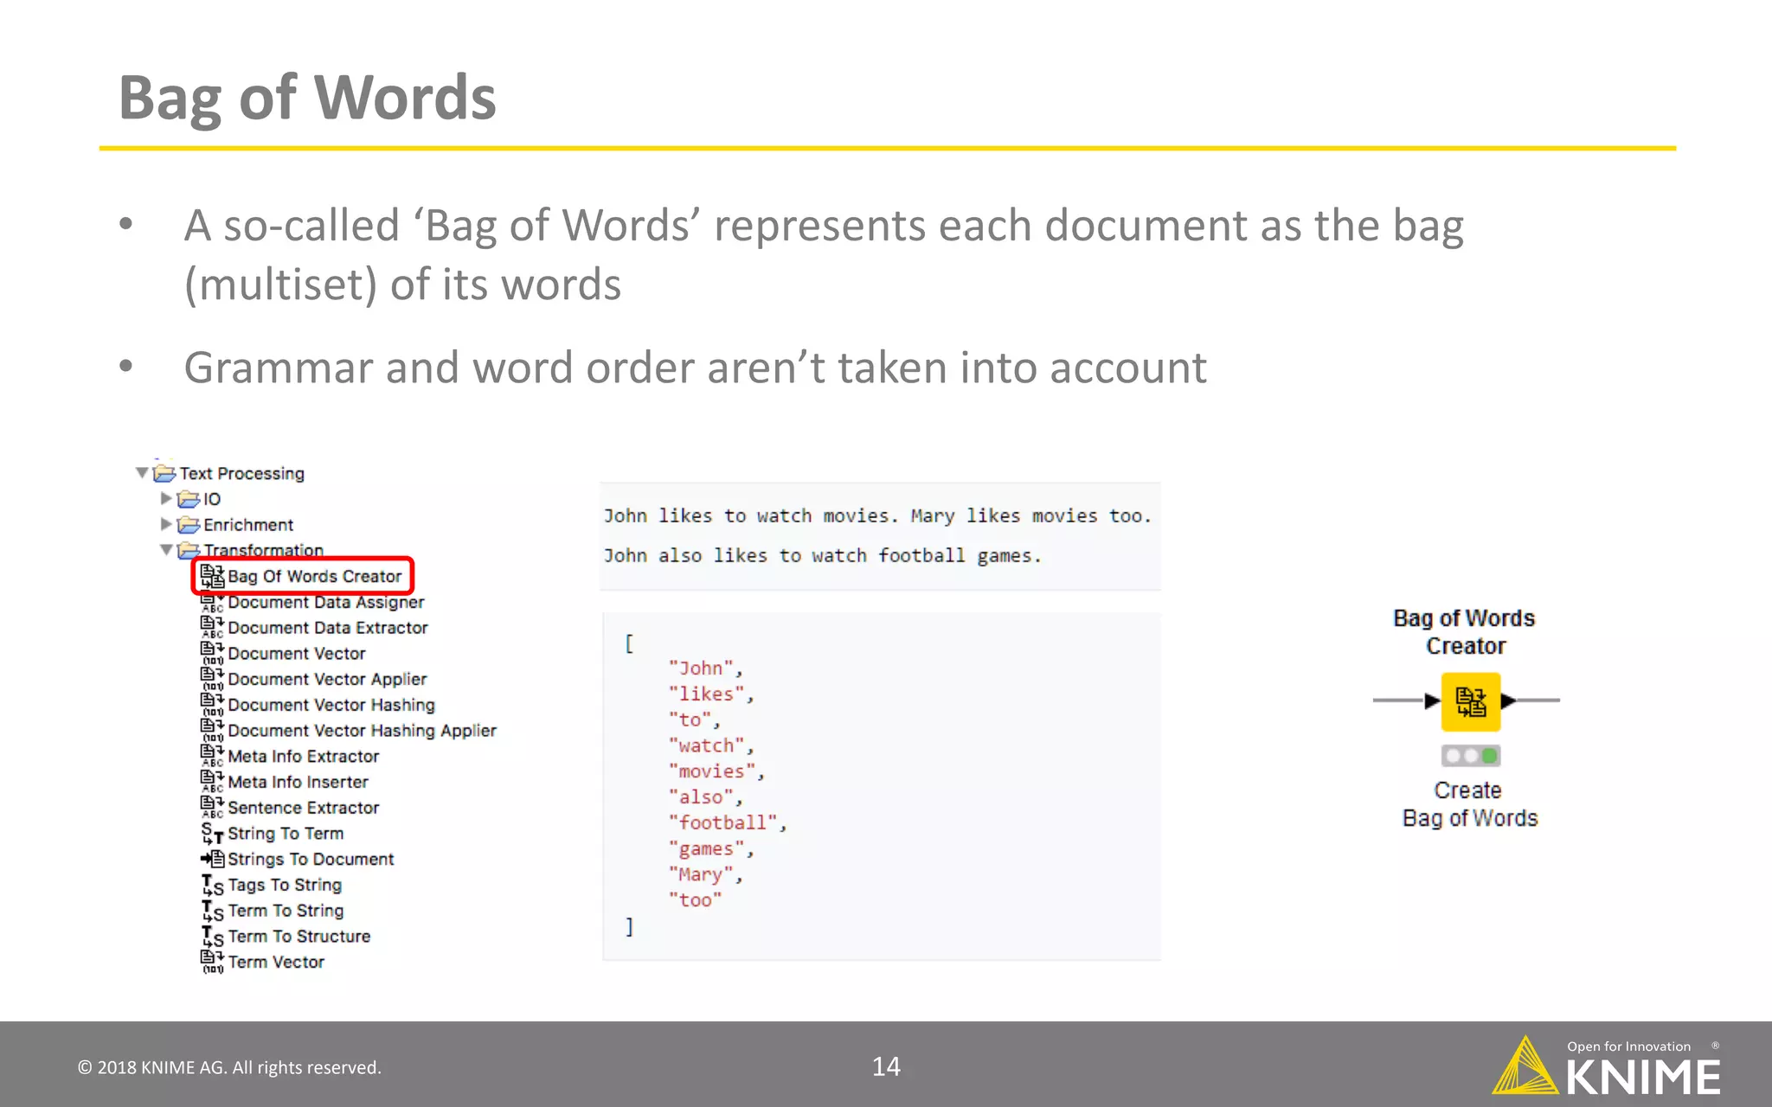
Task: Click the Tags To String node icon
Action: [212, 886]
